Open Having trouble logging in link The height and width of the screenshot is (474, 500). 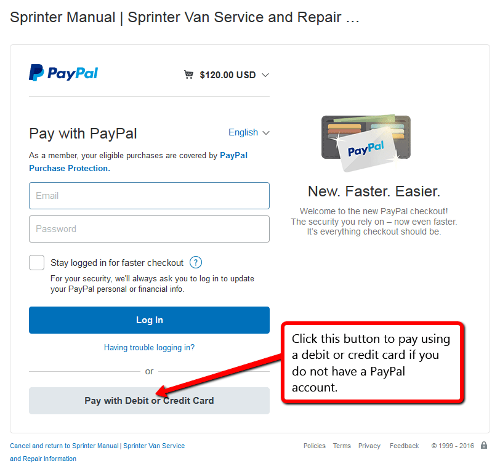tap(149, 347)
